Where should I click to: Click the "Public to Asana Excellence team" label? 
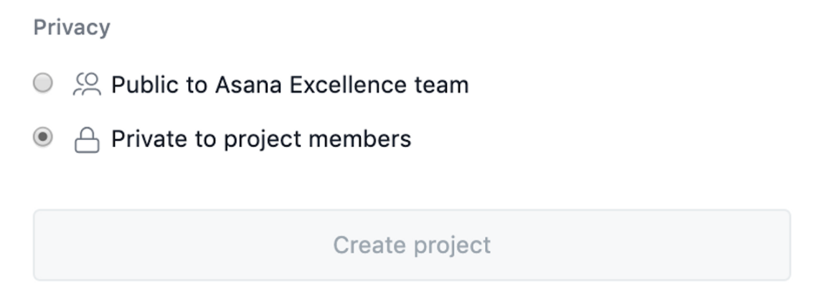point(290,85)
